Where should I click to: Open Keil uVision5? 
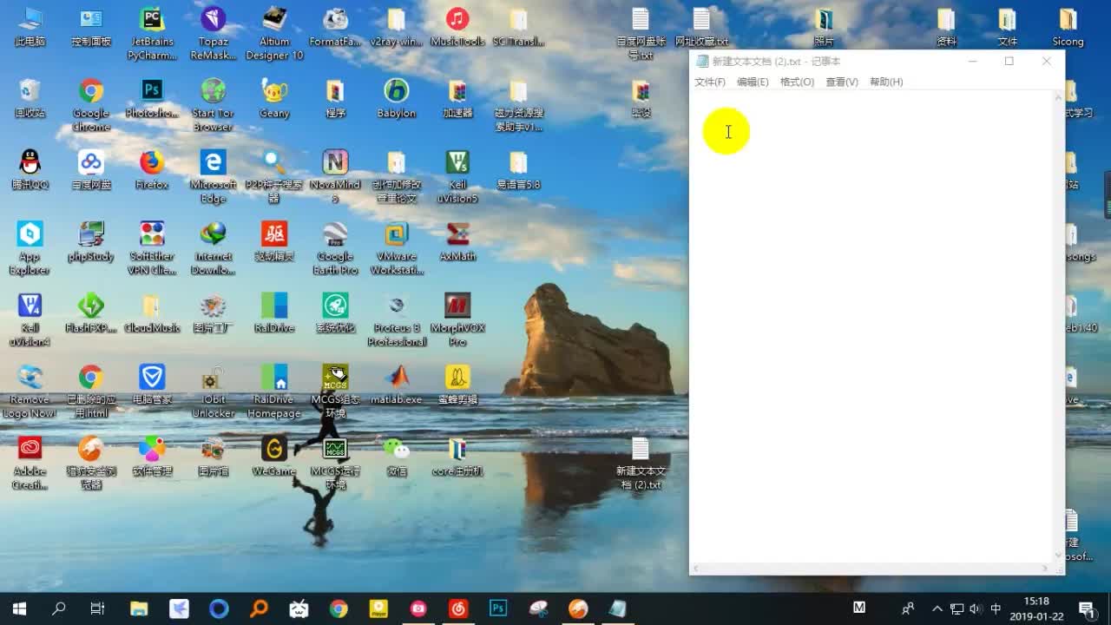[x=457, y=163]
